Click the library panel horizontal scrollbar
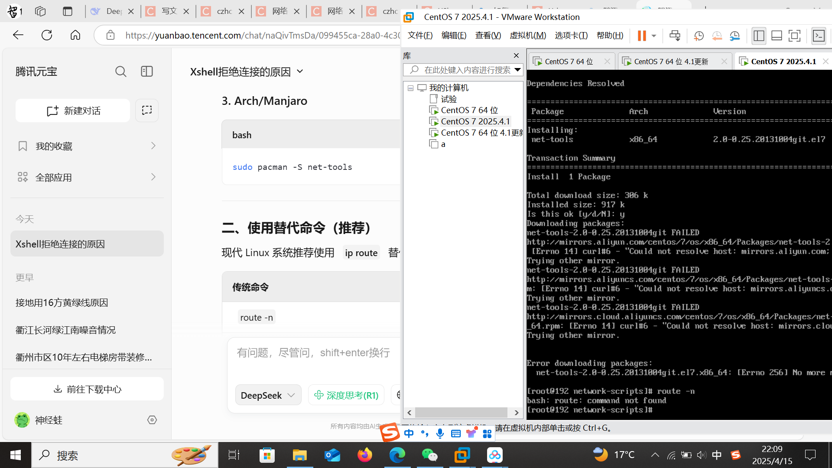The image size is (832, 468). point(461,413)
